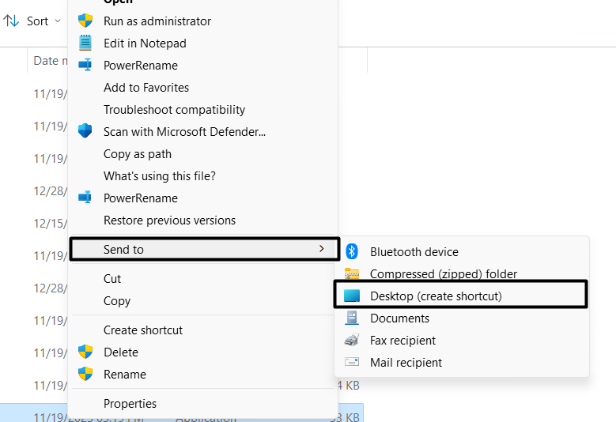Click the shield icon beside Run as administrator
This screenshot has width=616, height=422.
(x=85, y=21)
